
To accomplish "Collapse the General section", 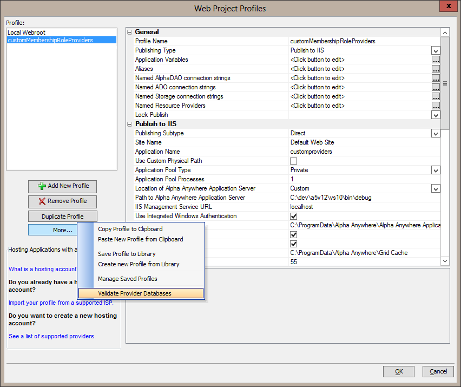I will tap(130, 32).
